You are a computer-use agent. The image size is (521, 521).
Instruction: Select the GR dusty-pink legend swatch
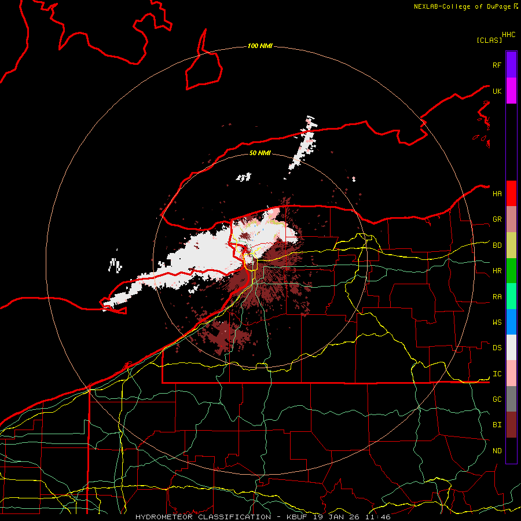[511, 219]
